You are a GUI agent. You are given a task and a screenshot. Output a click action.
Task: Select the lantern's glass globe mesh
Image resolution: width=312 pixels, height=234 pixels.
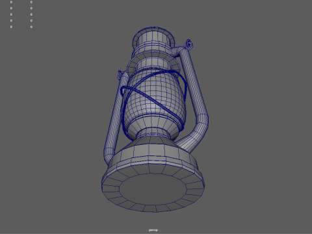155,93
